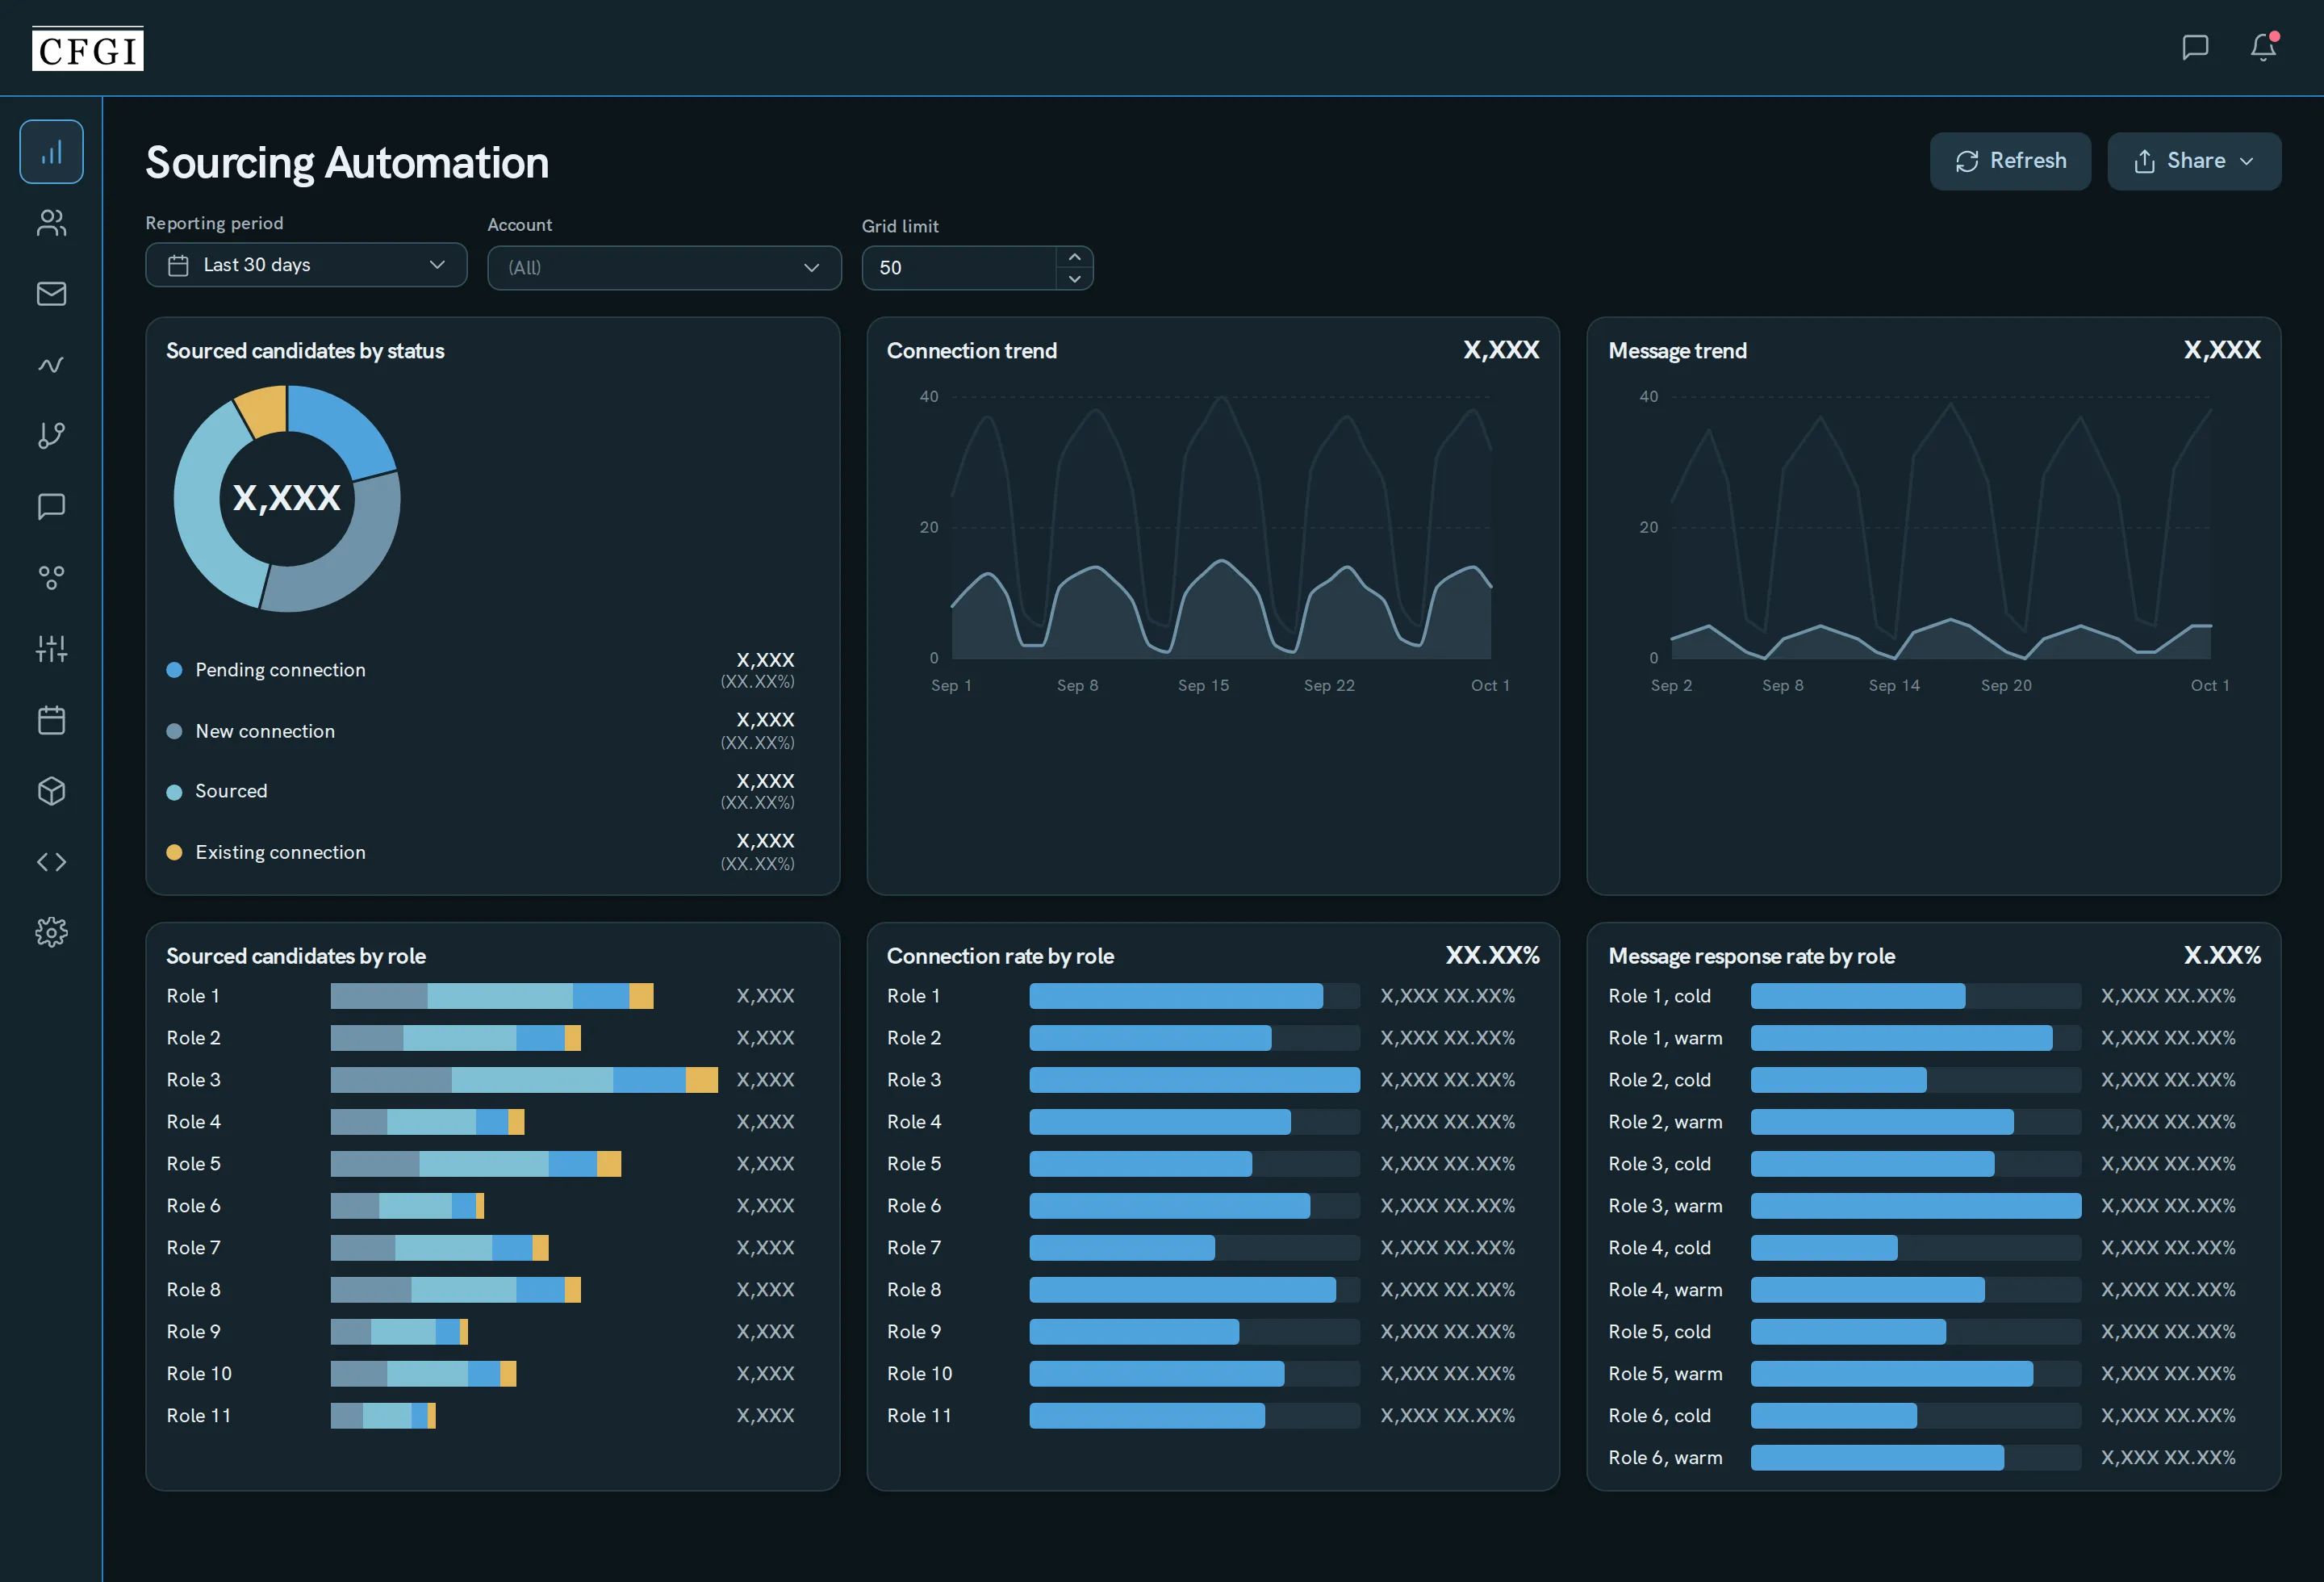Click the Message response rate X.XX% total
The width and height of the screenshot is (2324, 1582).
(x=2222, y=955)
